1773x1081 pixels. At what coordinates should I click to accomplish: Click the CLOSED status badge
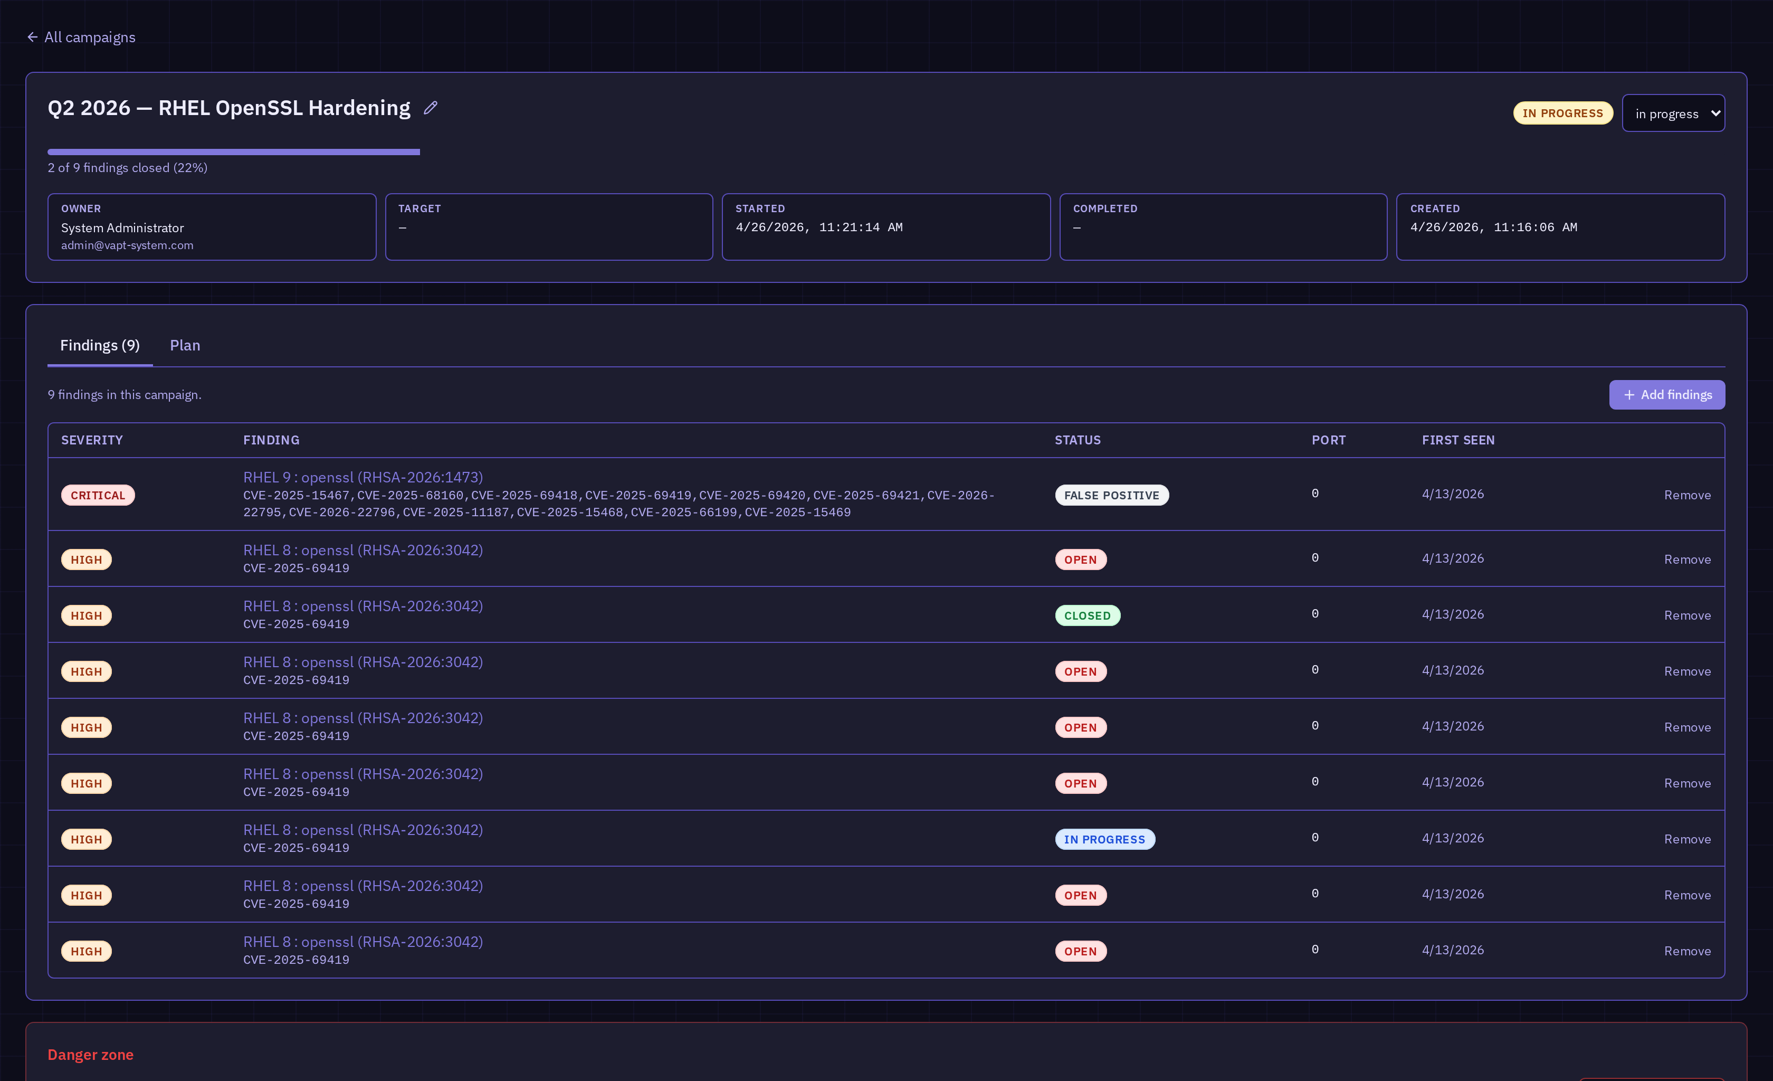point(1087,615)
